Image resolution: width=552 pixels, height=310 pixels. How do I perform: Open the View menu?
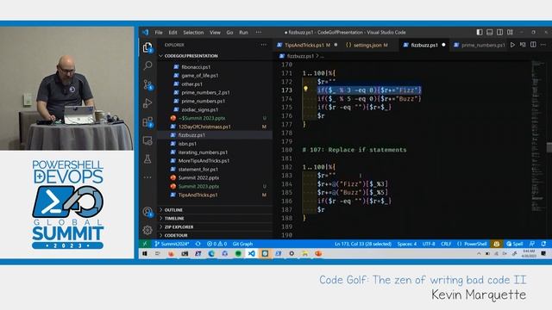pos(215,33)
